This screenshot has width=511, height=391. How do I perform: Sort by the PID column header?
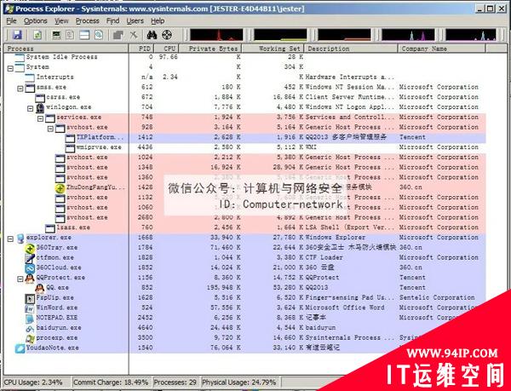(x=141, y=49)
